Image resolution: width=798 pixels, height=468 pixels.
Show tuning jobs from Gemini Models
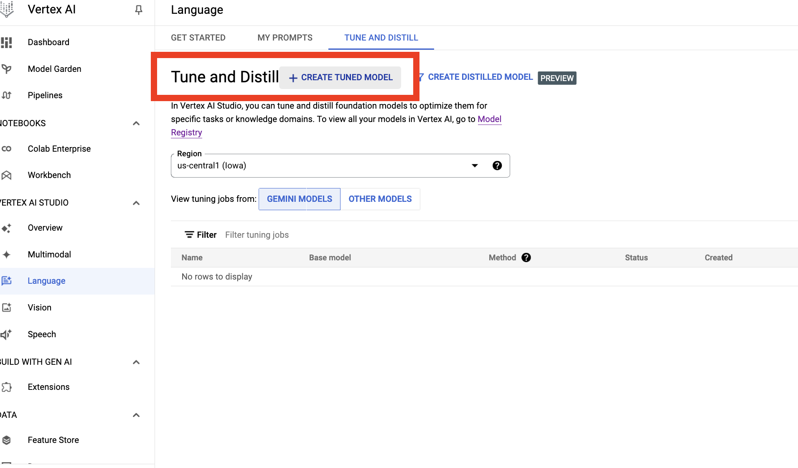pos(300,199)
